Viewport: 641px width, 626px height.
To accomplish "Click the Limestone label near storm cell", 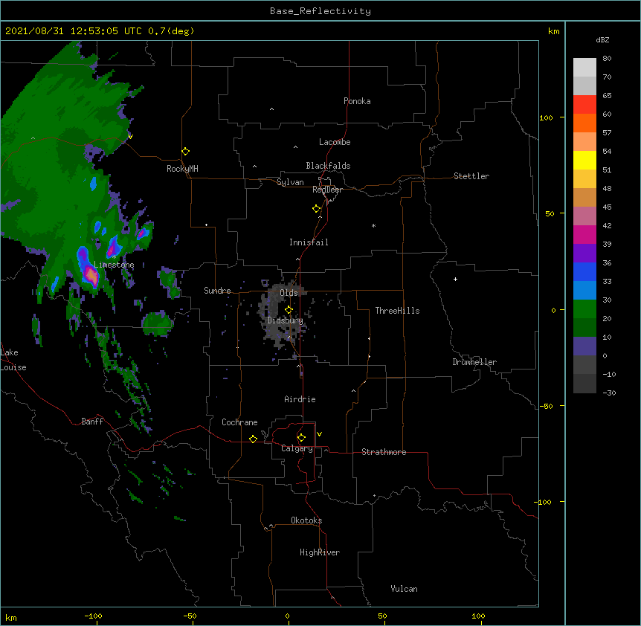I will (114, 265).
